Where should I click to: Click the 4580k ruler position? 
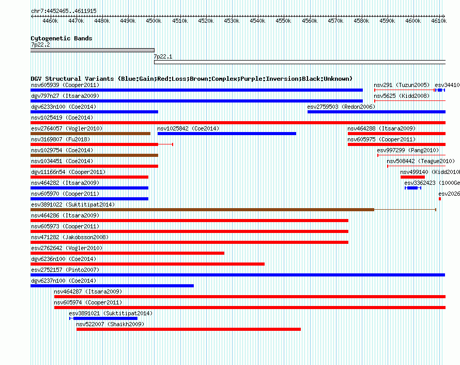pos(361,21)
